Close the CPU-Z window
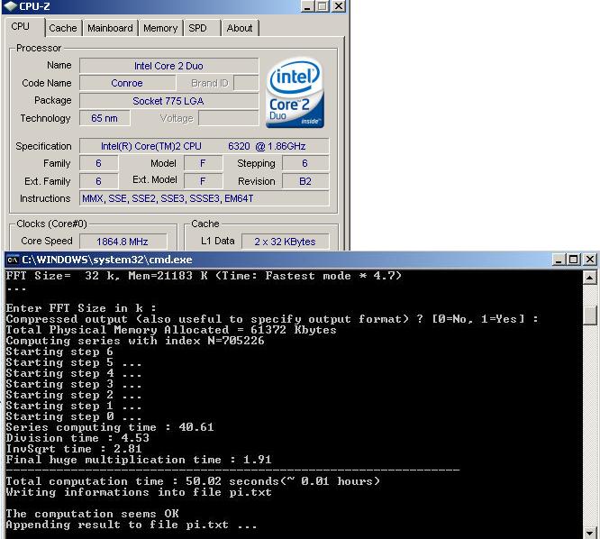 tap(339, 6)
